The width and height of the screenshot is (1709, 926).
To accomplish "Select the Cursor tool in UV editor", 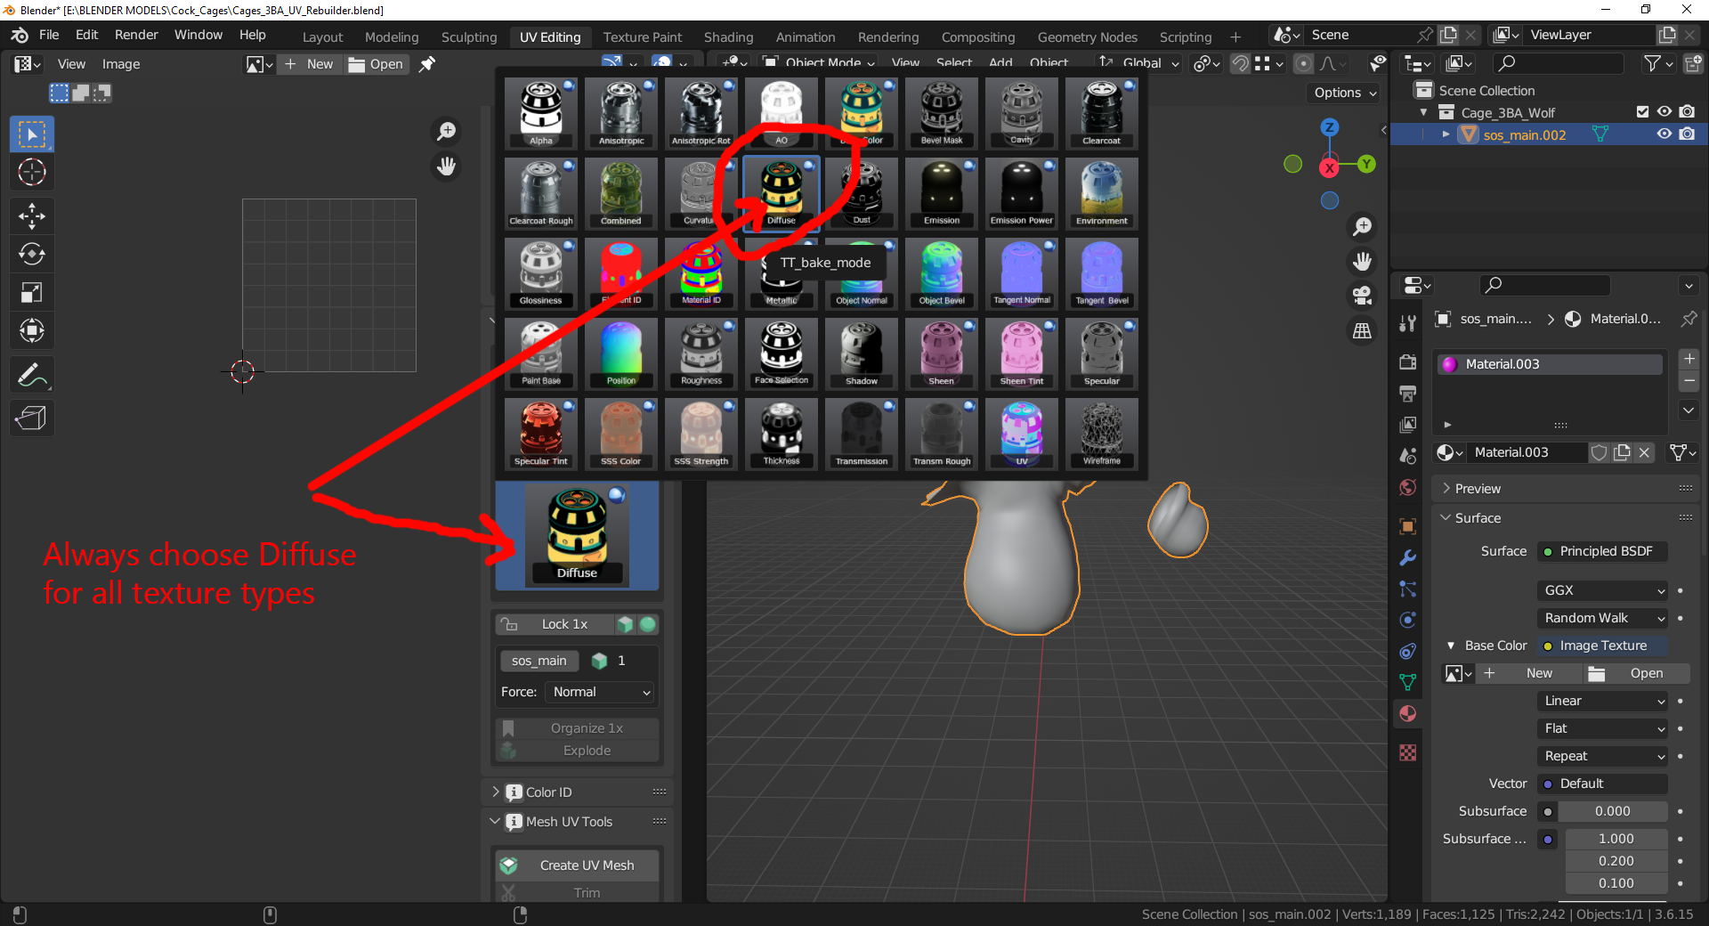I will pyautogui.click(x=32, y=172).
